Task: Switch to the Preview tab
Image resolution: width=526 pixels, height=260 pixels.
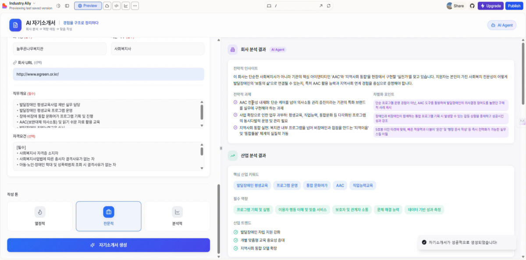Action: (x=88, y=6)
